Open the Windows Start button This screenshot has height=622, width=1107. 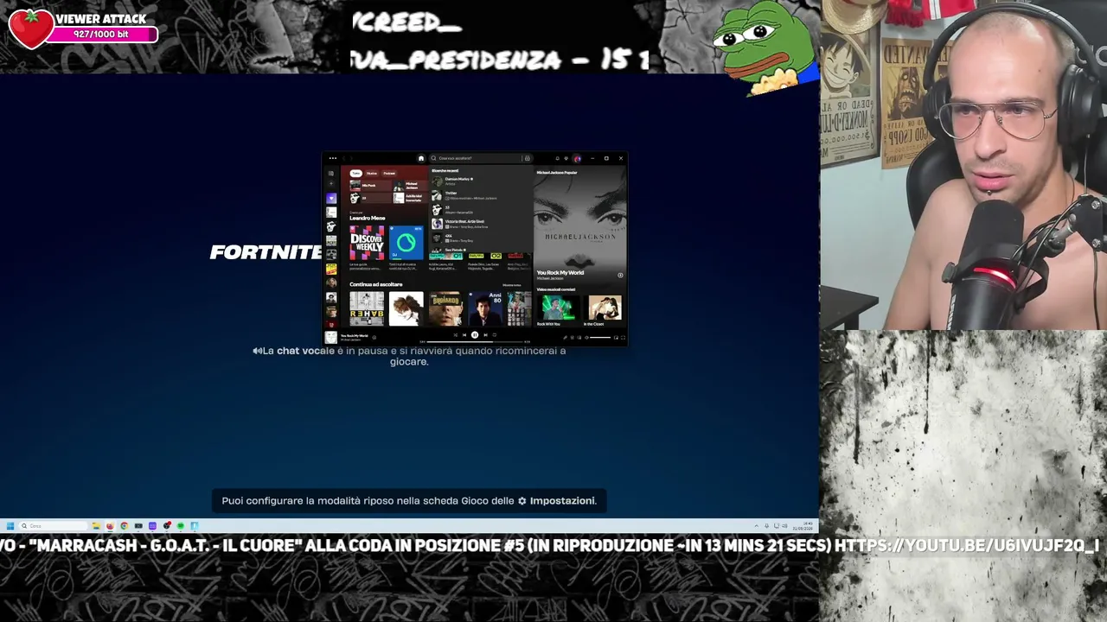pyautogui.click(x=10, y=525)
